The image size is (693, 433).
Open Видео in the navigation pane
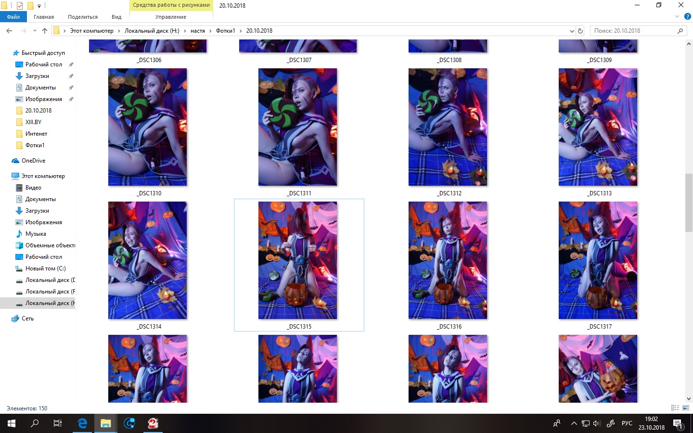[x=34, y=188]
